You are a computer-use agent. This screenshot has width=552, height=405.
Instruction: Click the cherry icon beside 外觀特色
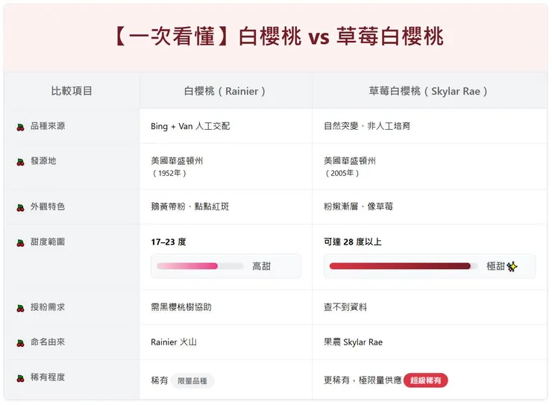point(21,207)
